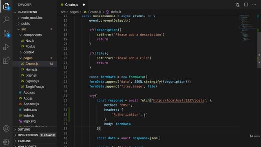261x147 pixels.
Task: Open the App.js file
Action: click(28, 98)
